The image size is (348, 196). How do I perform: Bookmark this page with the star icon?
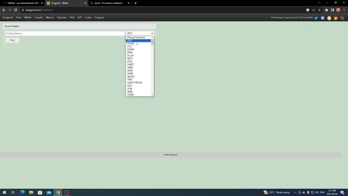[x=319, y=10]
